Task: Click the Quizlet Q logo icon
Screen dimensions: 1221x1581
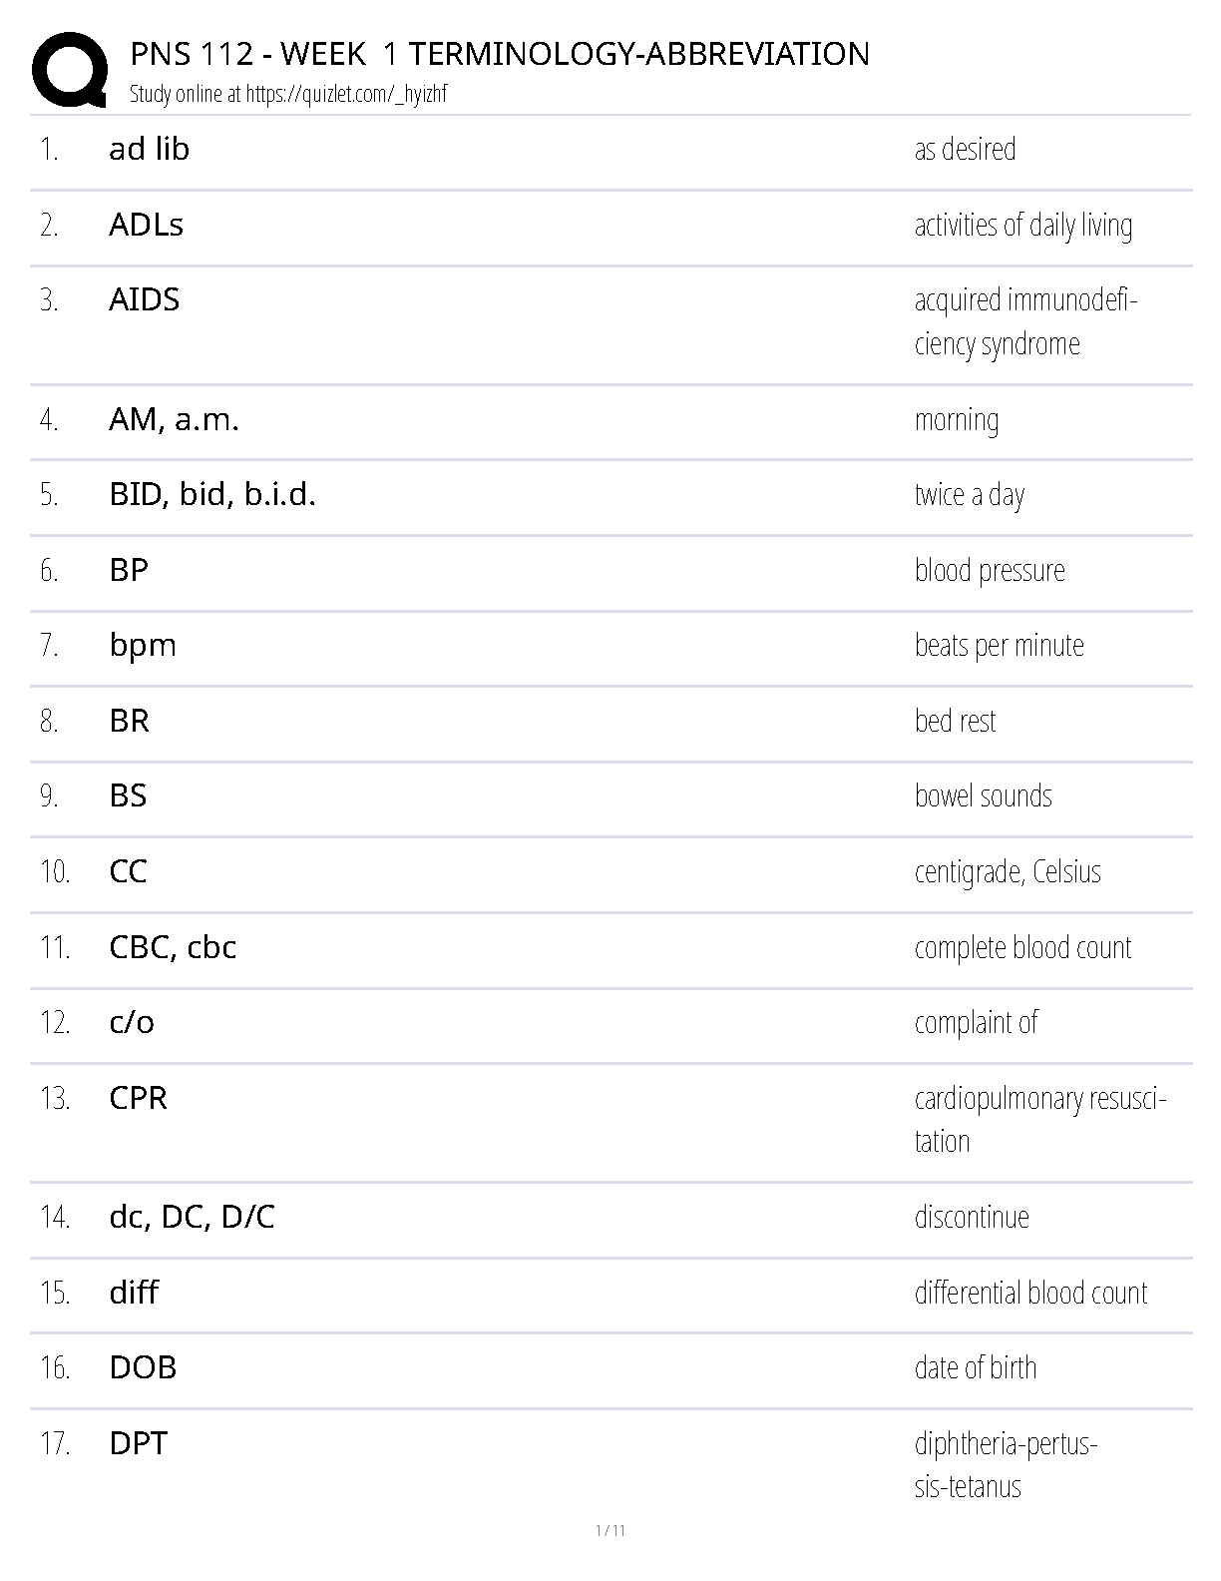Action: pyautogui.click(x=70, y=69)
